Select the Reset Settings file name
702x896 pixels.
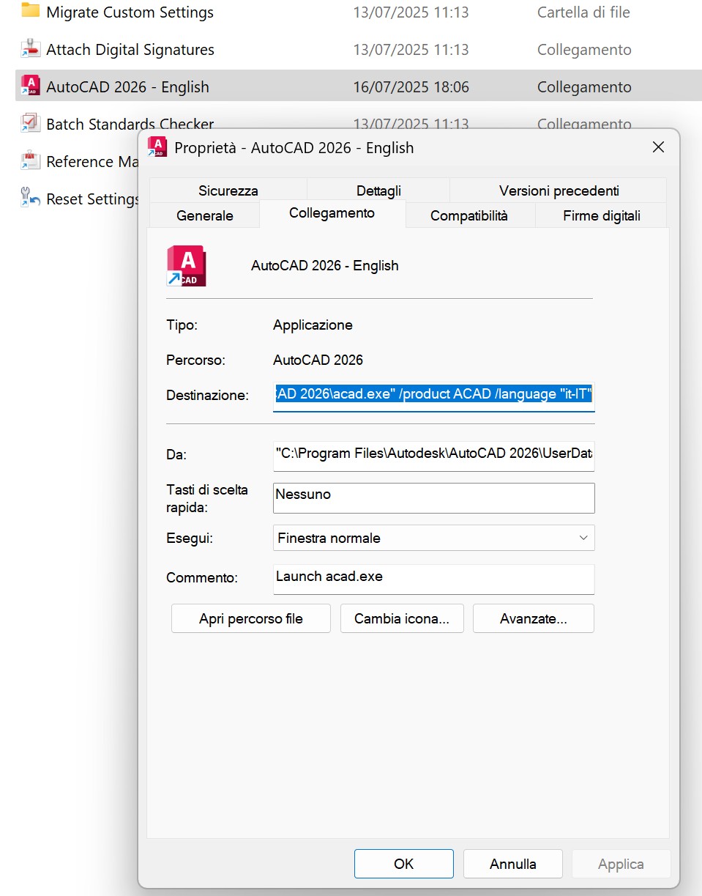(92, 199)
